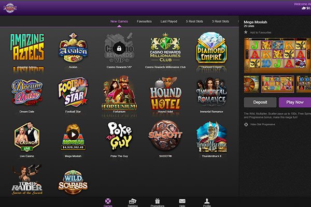The image size is (311, 207).
Task: Open the Banking section icon
Action: [133, 202]
